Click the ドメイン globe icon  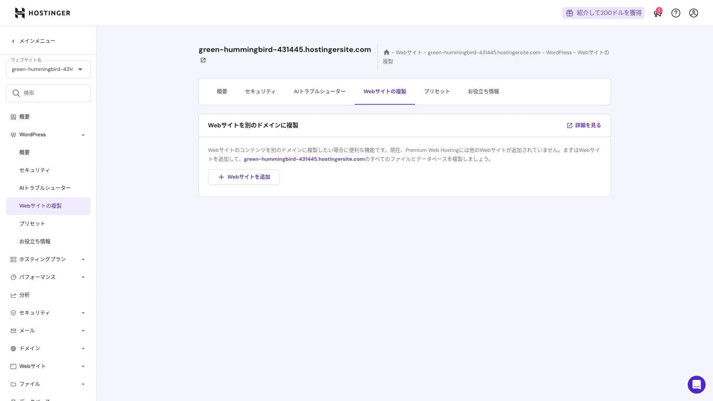13,349
